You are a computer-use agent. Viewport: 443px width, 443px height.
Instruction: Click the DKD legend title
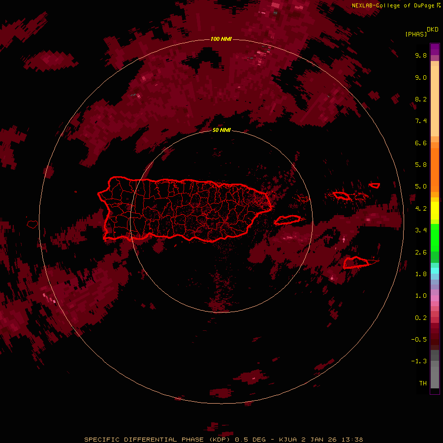click(432, 30)
